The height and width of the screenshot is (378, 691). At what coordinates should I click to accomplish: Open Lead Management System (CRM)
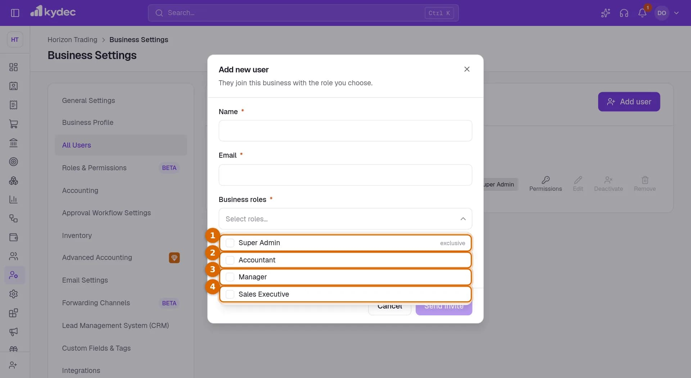121,325
